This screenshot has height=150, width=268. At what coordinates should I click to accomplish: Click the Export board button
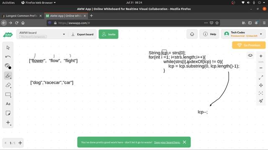point(82,34)
